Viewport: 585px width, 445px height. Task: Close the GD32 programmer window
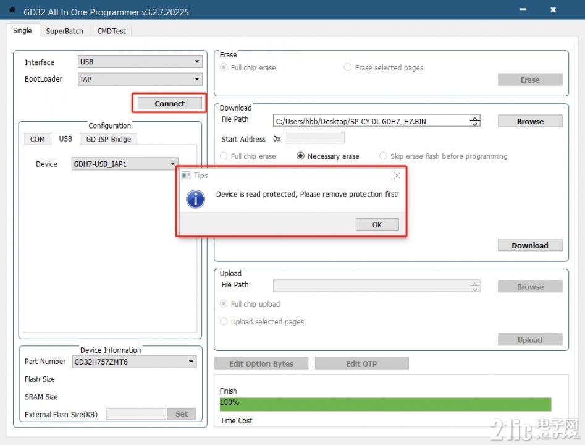[x=553, y=9]
